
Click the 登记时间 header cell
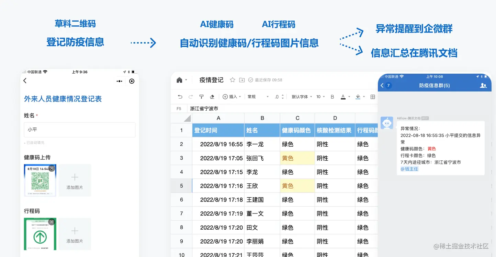click(x=218, y=130)
